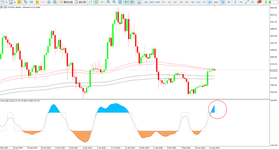The image size is (279, 150).
Task: Expand the chart type dropdown arrow
Action: (7, 2)
